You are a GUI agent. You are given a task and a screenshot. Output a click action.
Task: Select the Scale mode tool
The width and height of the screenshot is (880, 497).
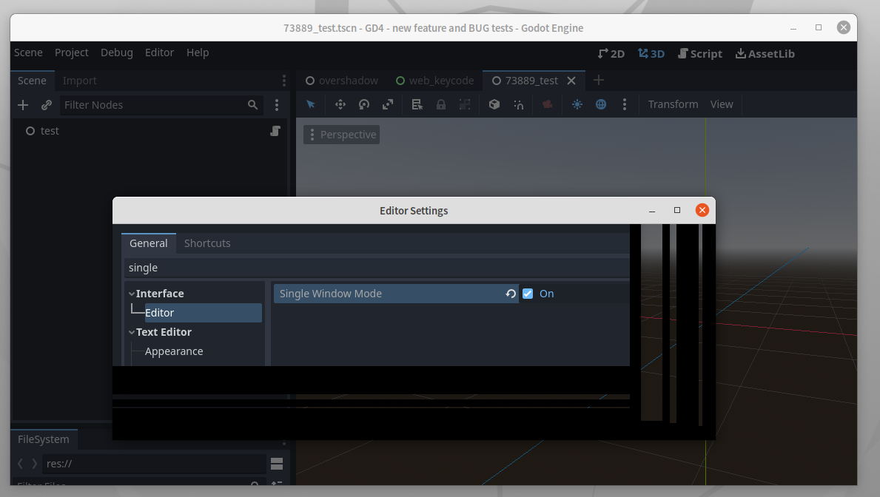tap(387, 104)
